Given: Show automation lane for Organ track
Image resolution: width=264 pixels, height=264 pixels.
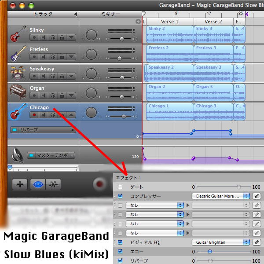Looking at the screenshot, I should click(71, 95).
